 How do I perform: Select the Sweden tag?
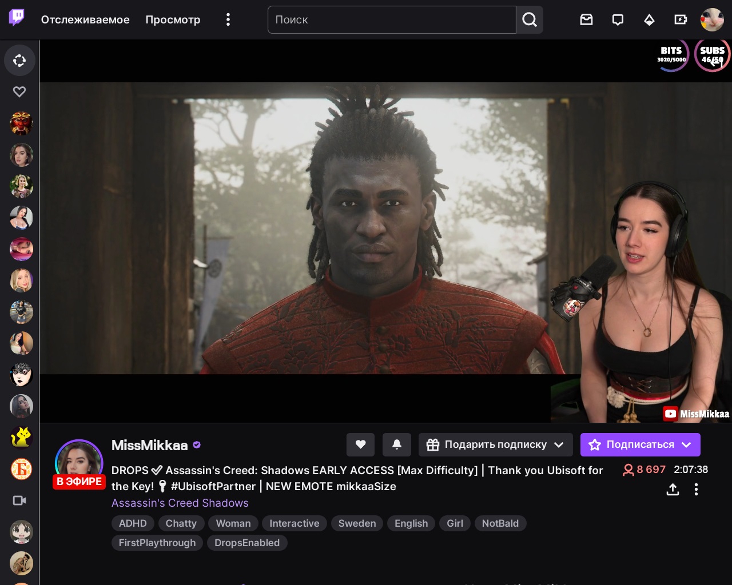click(x=357, y=523)
